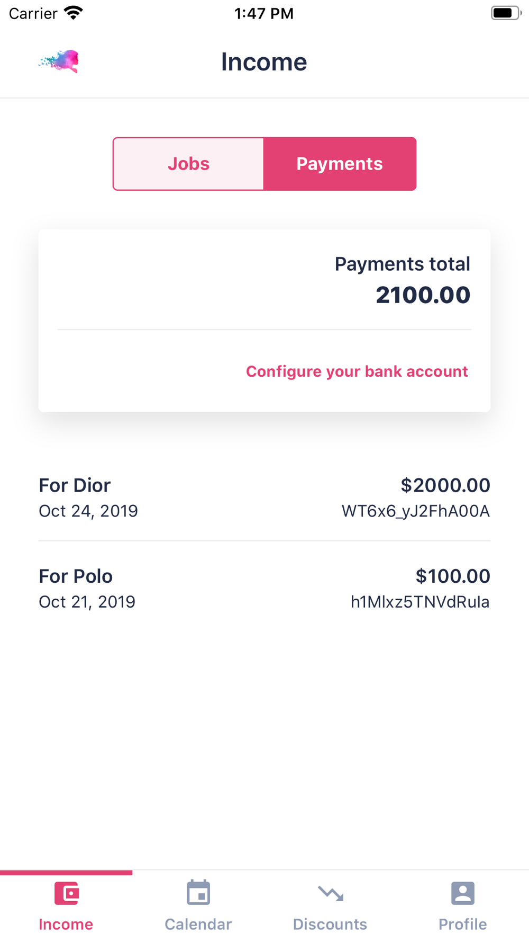Open the Calendar icon in tab bar
529x942 pixels.
[198, 893]
